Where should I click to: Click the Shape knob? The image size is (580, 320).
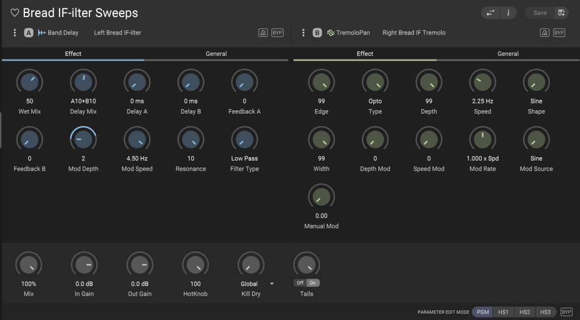tap(536, 82)
